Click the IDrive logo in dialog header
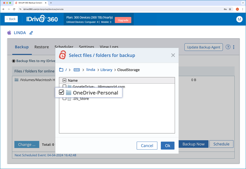This screenshot has width=246, height=169. (62, 55)
